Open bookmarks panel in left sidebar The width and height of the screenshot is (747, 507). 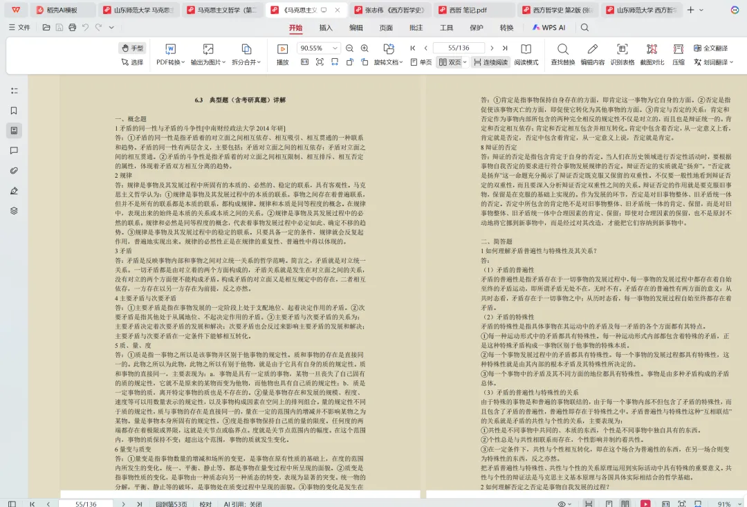tap(15, 111)
